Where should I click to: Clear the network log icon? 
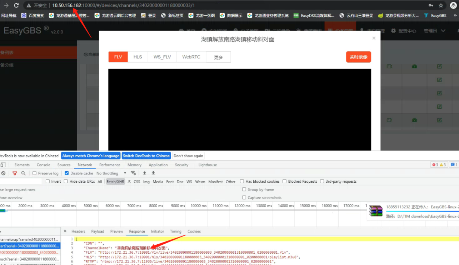[3, 173]
